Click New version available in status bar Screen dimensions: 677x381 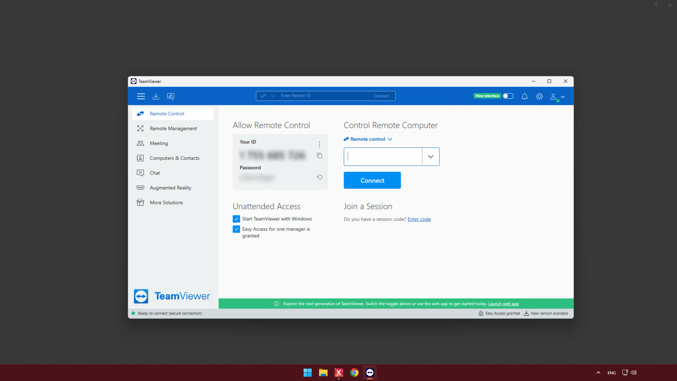[x=546, y=314]
